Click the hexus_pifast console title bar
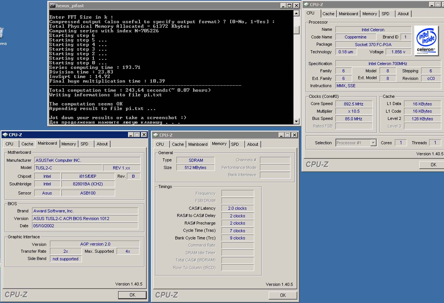 (x=174, y=5)
